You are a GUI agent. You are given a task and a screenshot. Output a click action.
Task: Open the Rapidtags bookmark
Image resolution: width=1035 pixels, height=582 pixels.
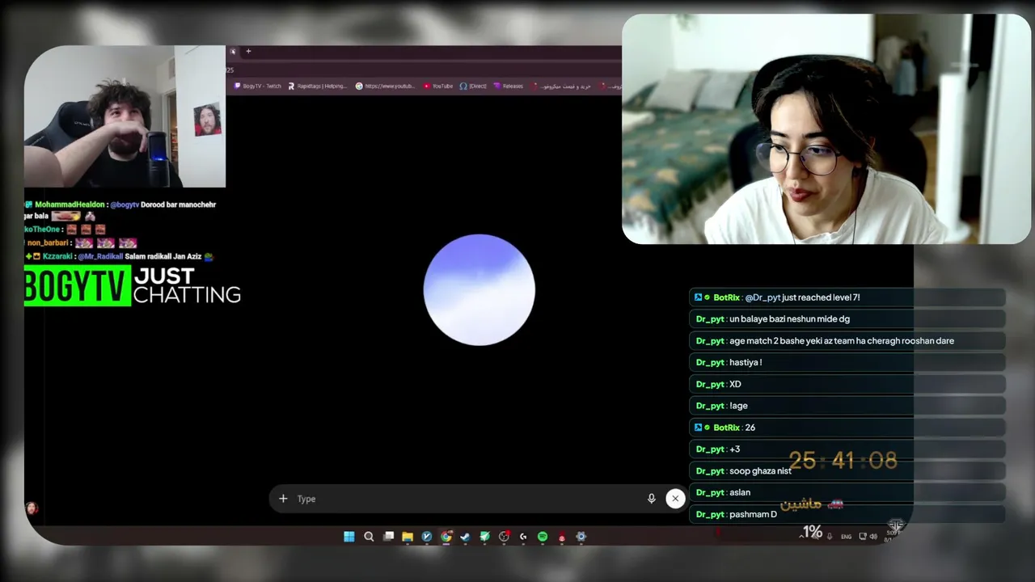click(x=317, y=86)
